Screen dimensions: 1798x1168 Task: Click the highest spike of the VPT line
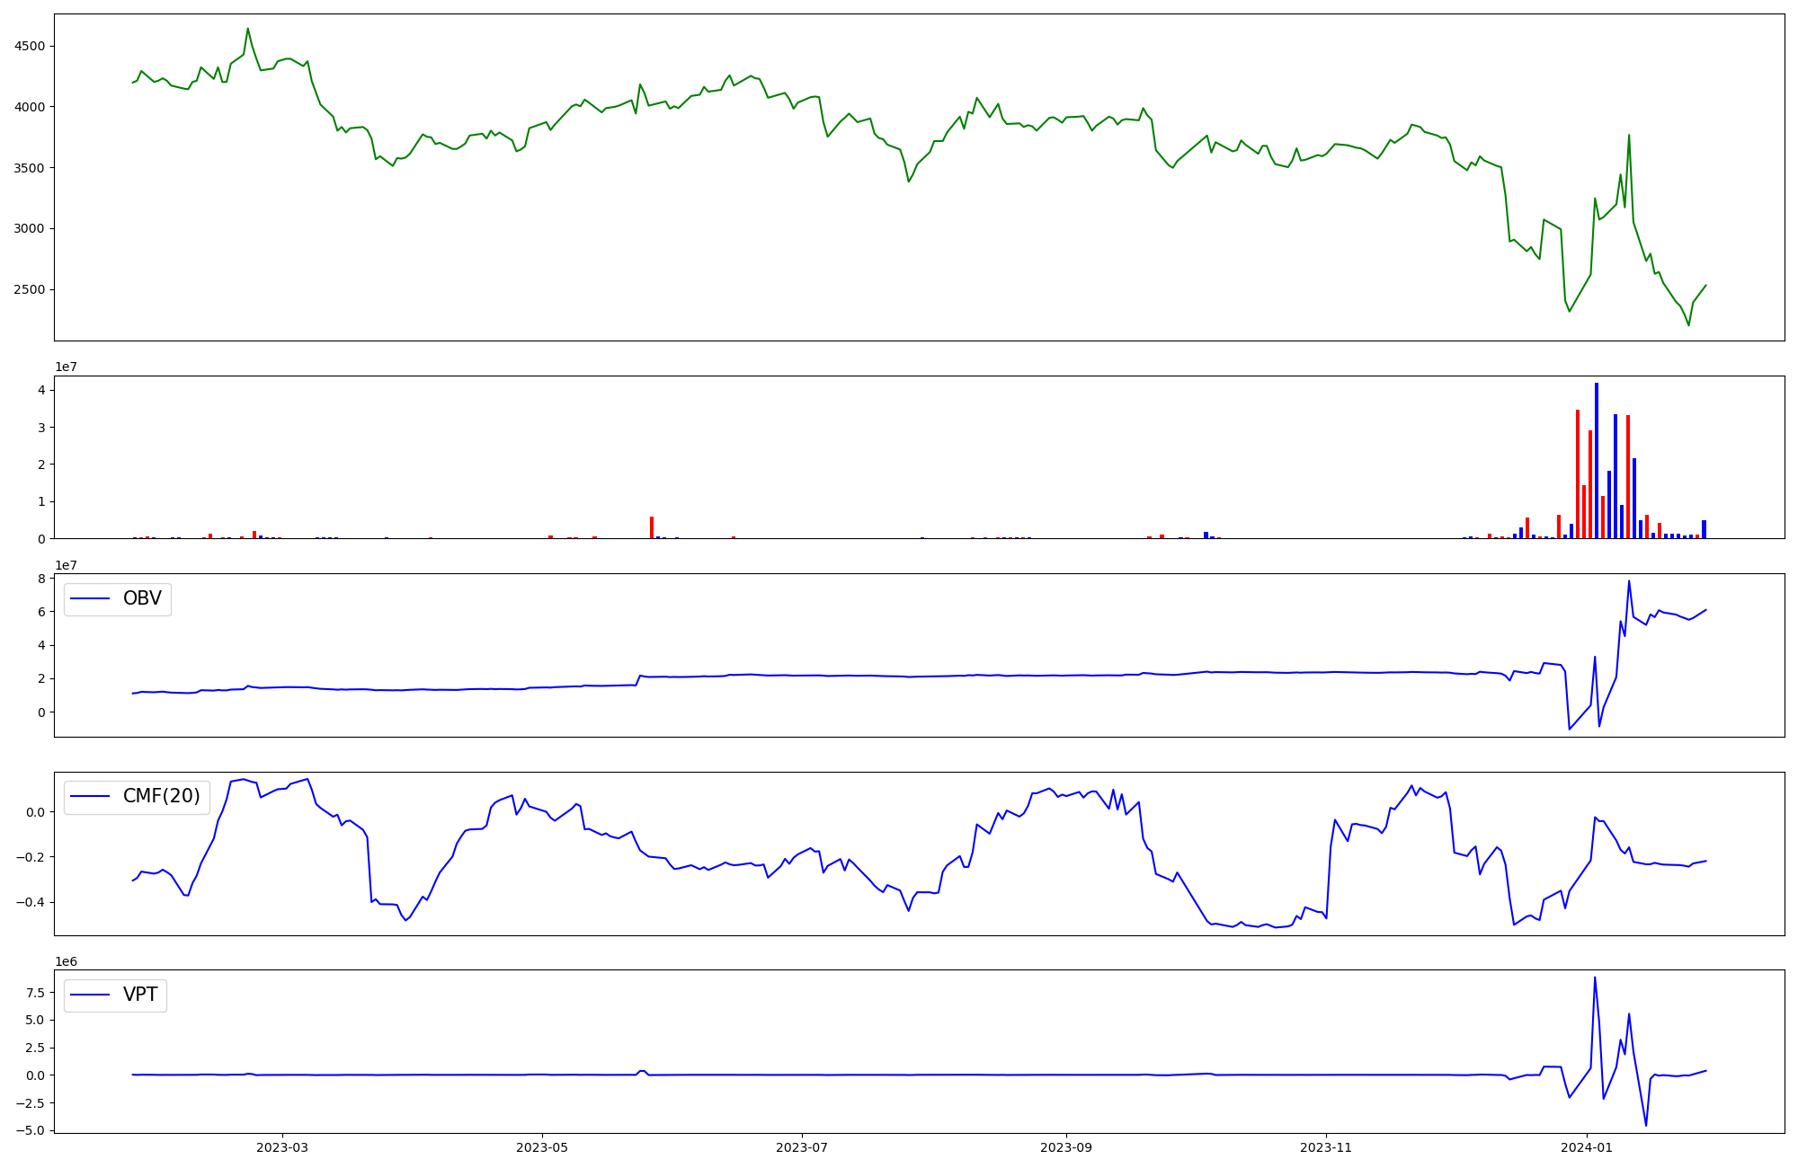[1595, 978]
